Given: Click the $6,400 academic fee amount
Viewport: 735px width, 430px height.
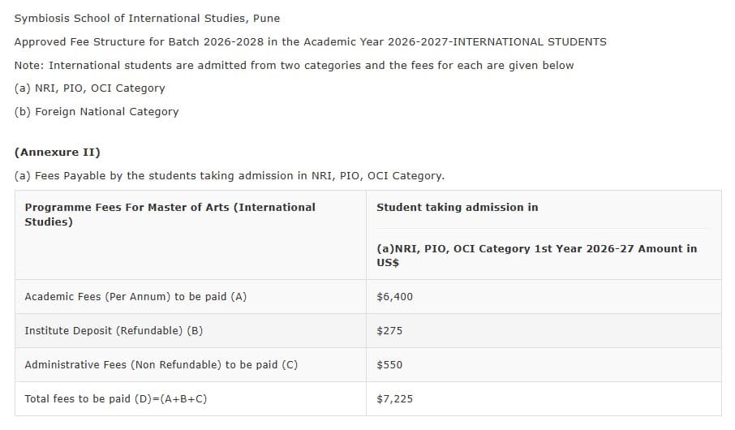Looking at the screenshot, I should (x=394, y=297).
